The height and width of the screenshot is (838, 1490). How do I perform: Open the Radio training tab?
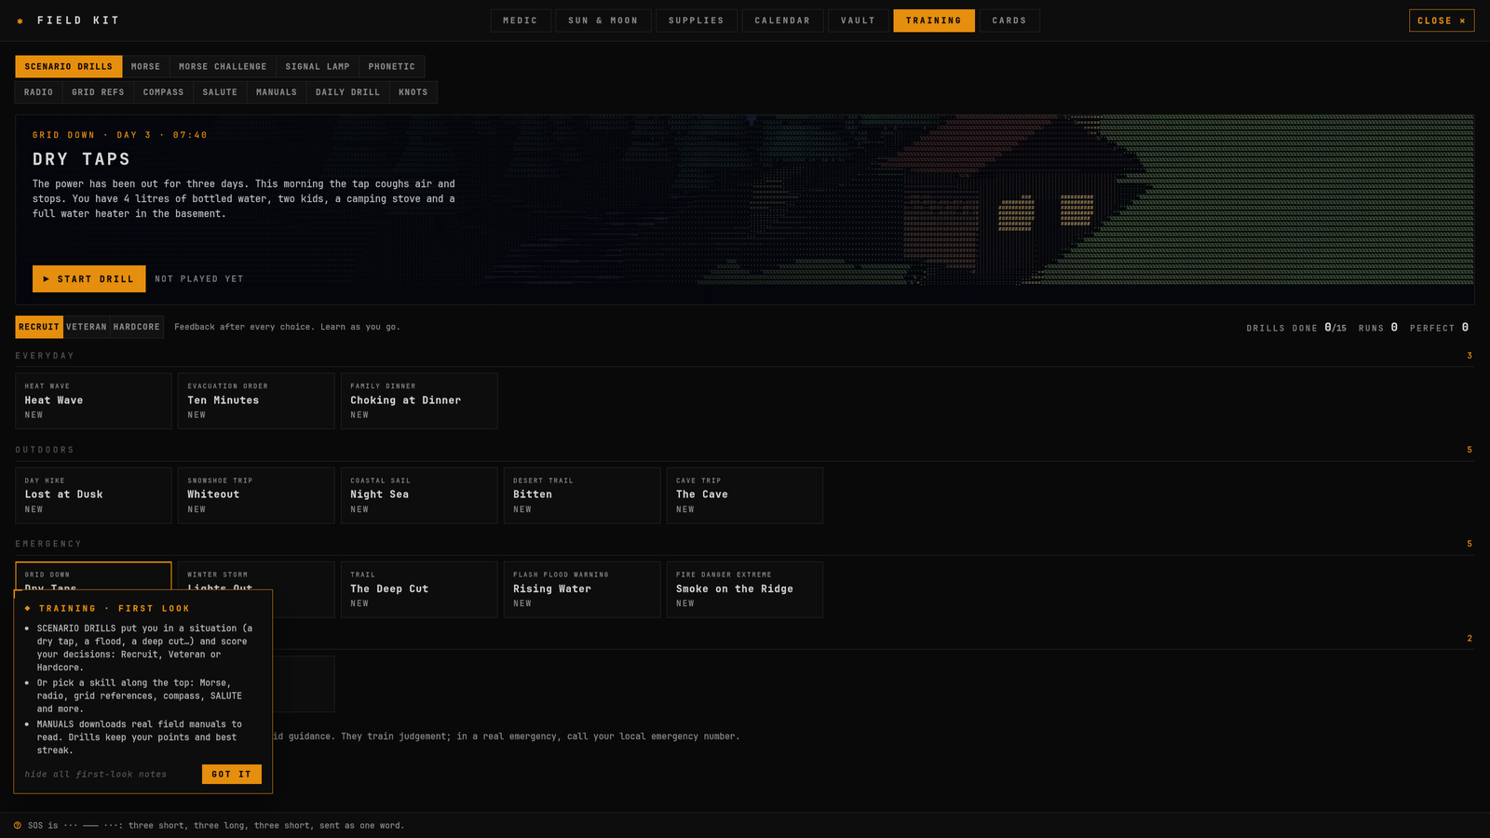click(39, 92)
